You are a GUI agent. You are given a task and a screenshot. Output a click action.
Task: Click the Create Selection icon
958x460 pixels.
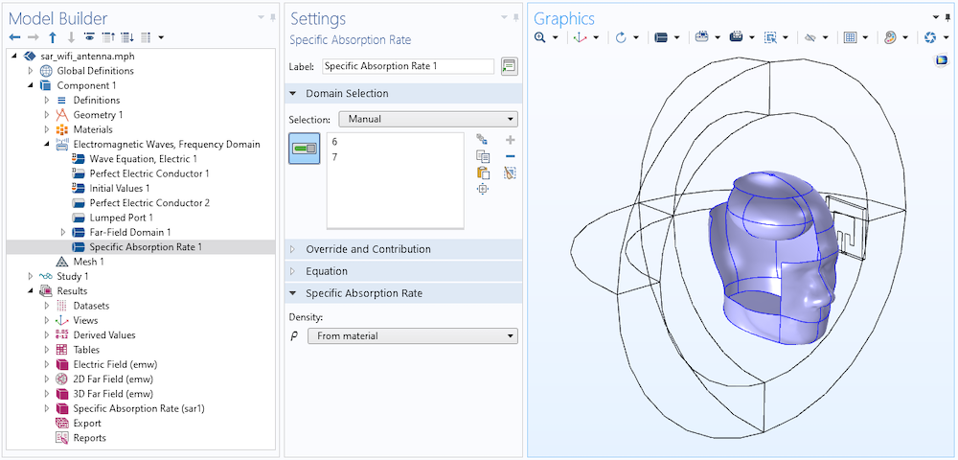tap(483, 140)
